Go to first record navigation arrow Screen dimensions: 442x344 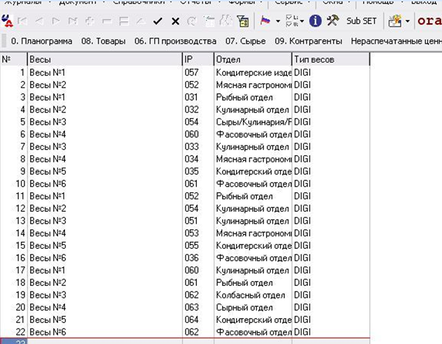[22, 21]
